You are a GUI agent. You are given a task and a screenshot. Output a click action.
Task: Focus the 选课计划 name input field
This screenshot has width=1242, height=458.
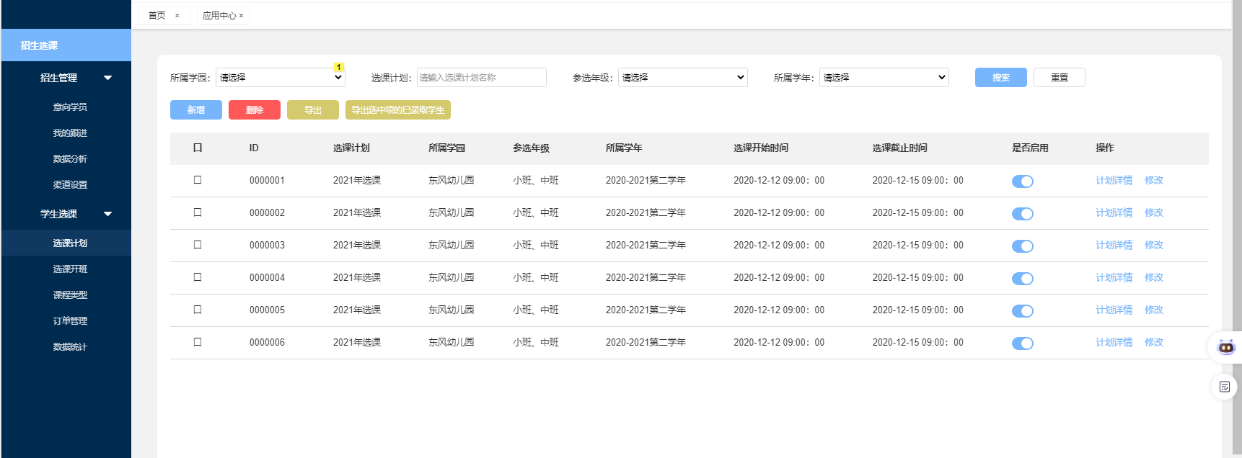pos(482,77)
